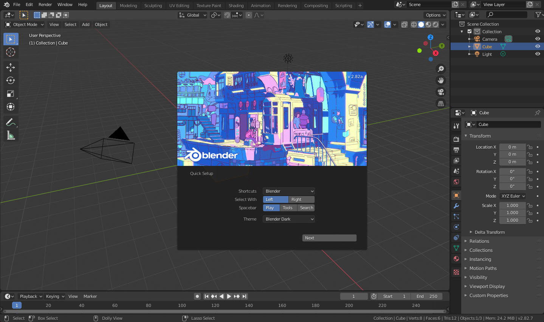Select the Move tool in the toolbar

pos(11,67)
